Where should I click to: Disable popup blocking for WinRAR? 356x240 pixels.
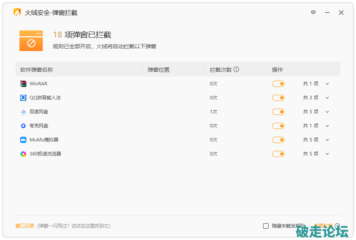pos(278,84)
